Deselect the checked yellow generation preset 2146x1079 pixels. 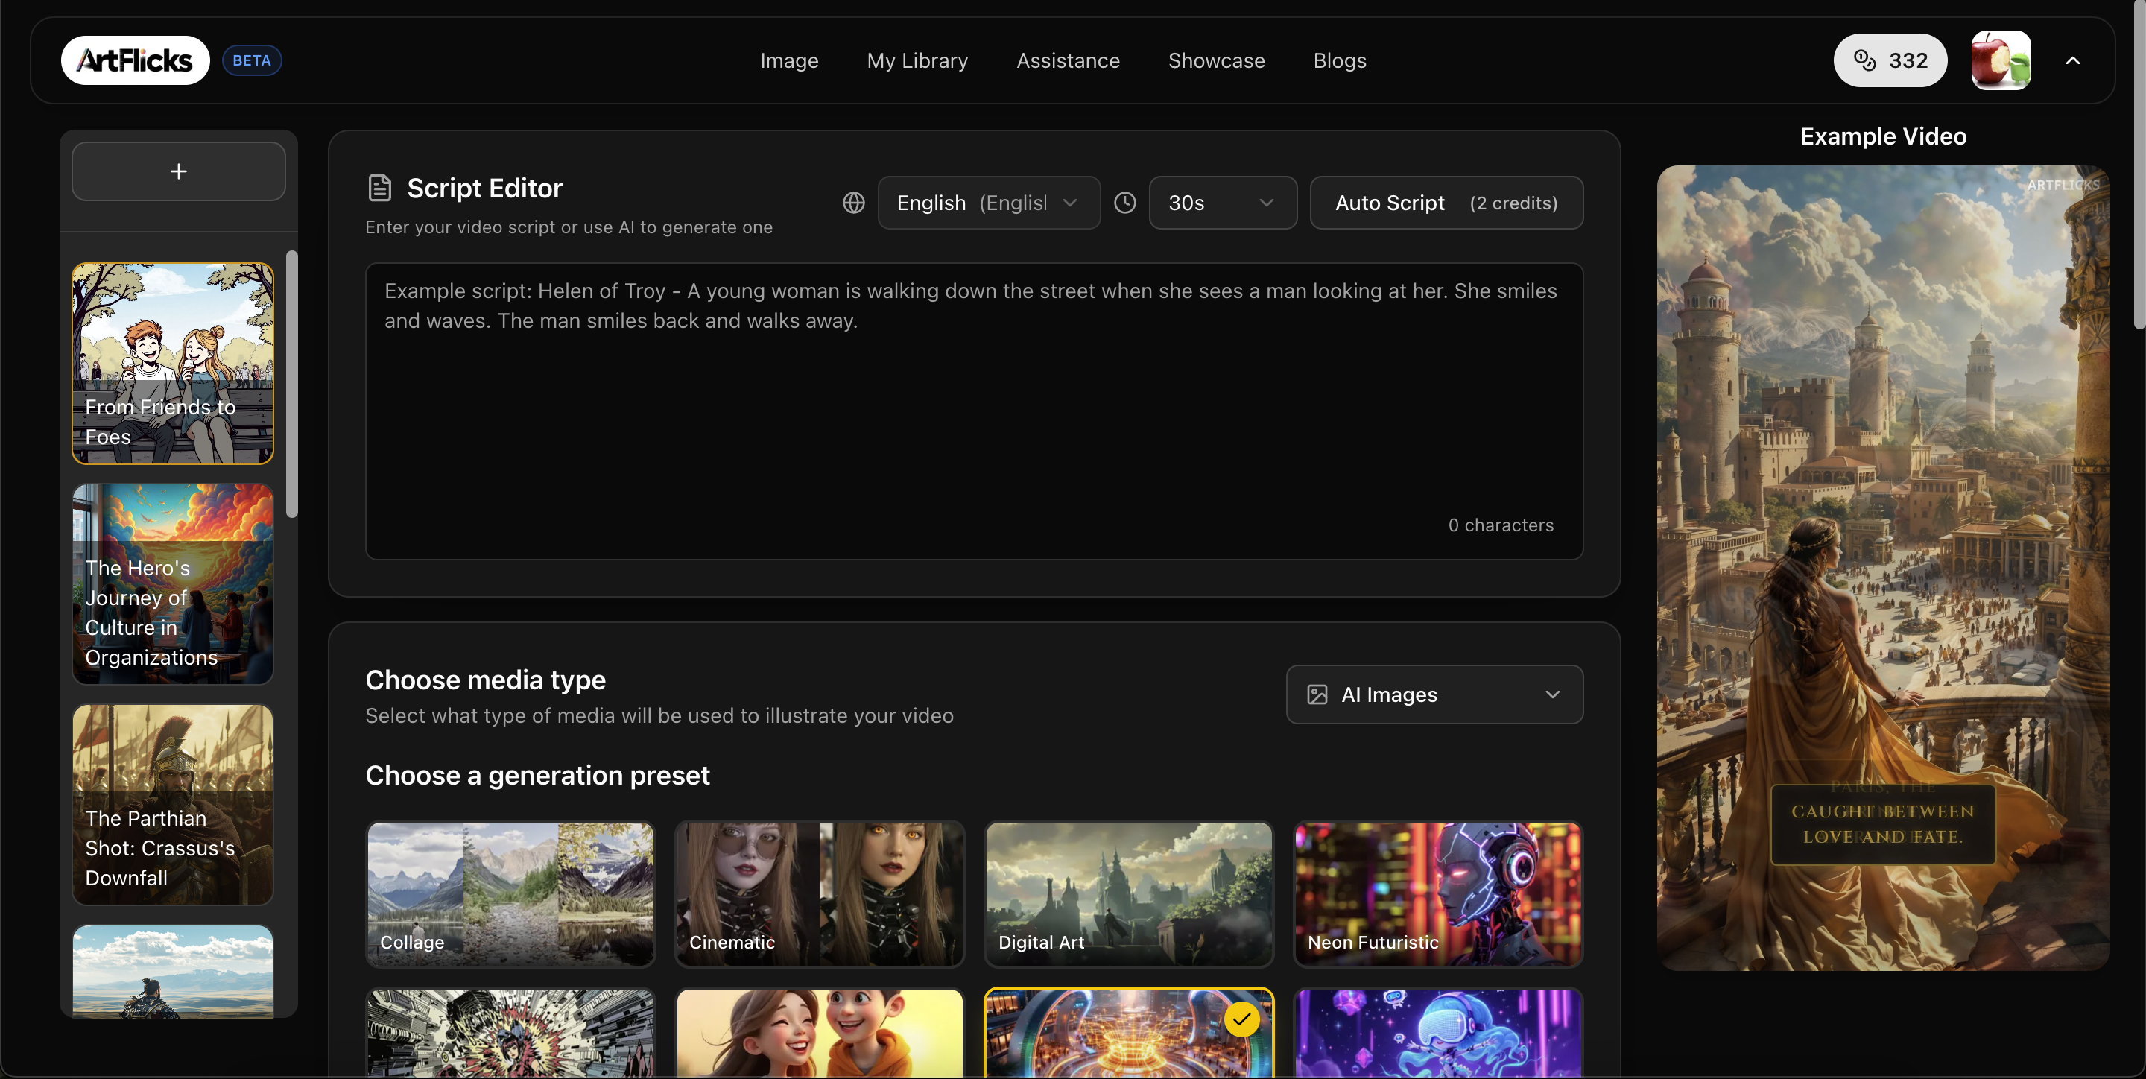[1241, 1019]
